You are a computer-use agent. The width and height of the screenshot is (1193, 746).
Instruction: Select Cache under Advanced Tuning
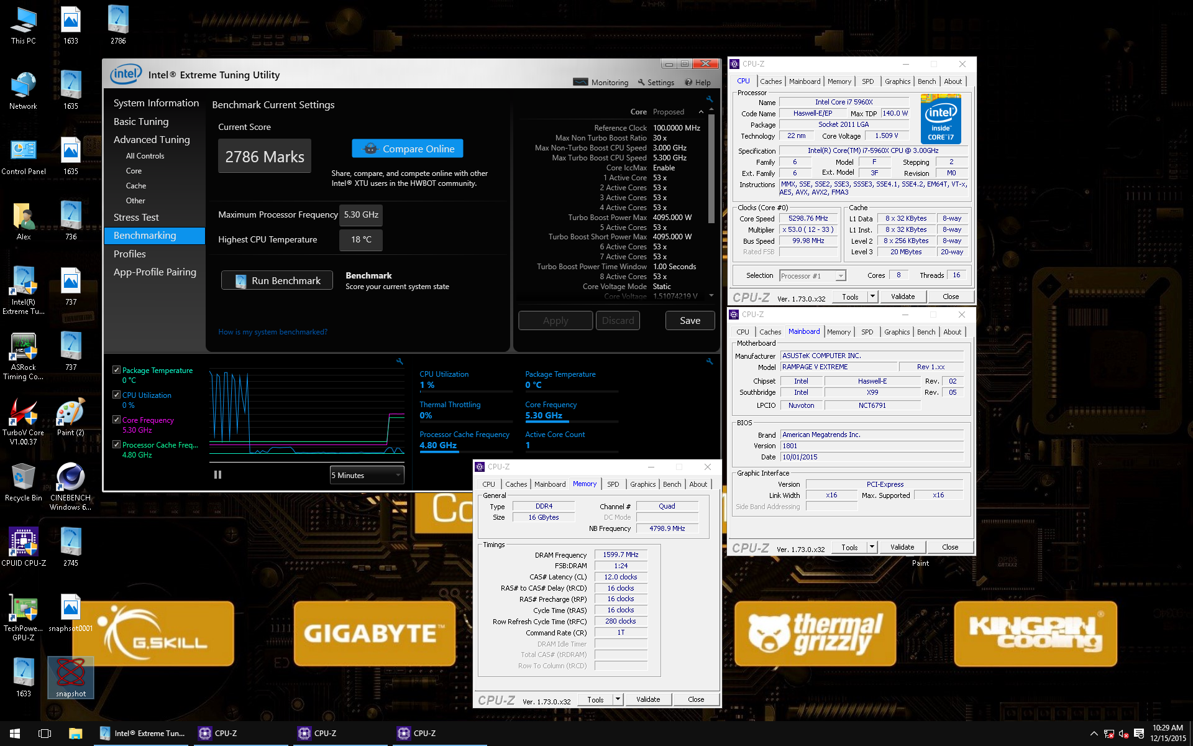click(135, 186)
